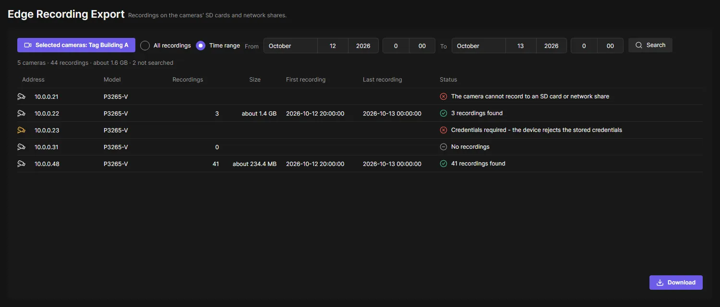Viewport: 720px width, 307px height.
Task: Sort by the Status column header
Action: click(448, 80)
